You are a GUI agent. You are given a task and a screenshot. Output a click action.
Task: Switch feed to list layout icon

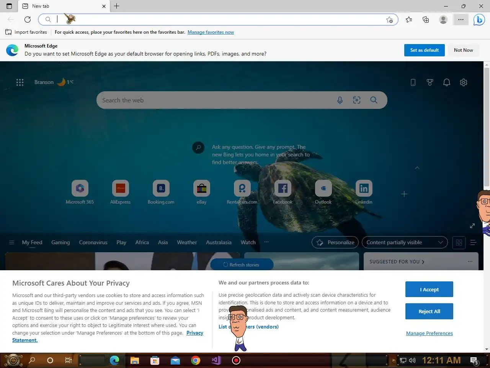(474, 242)
